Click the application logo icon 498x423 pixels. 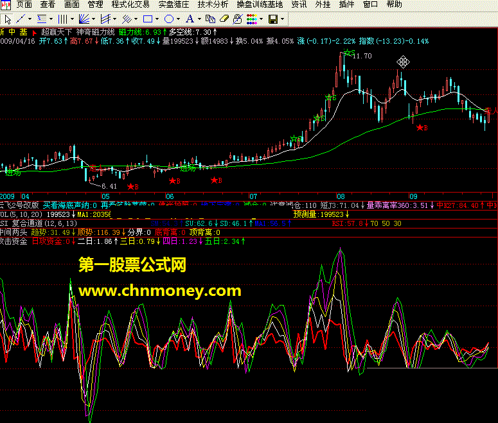[x=6, y=4]
